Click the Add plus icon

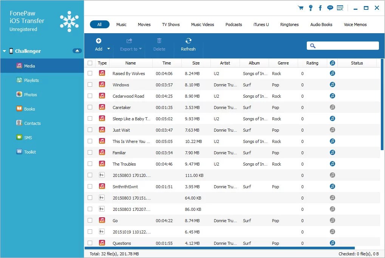(x=99, y=41)
